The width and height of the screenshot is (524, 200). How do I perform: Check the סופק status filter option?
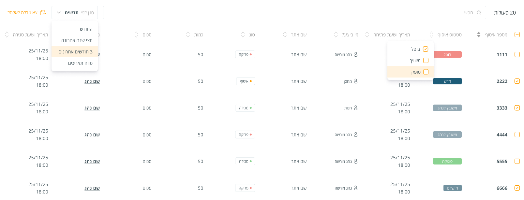pos(426,72)
